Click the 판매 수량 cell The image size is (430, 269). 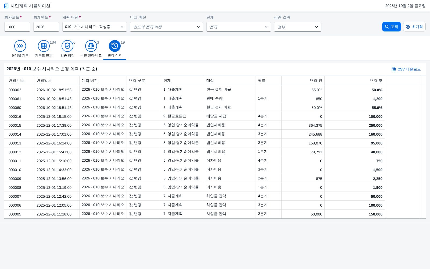click(214, 98)
